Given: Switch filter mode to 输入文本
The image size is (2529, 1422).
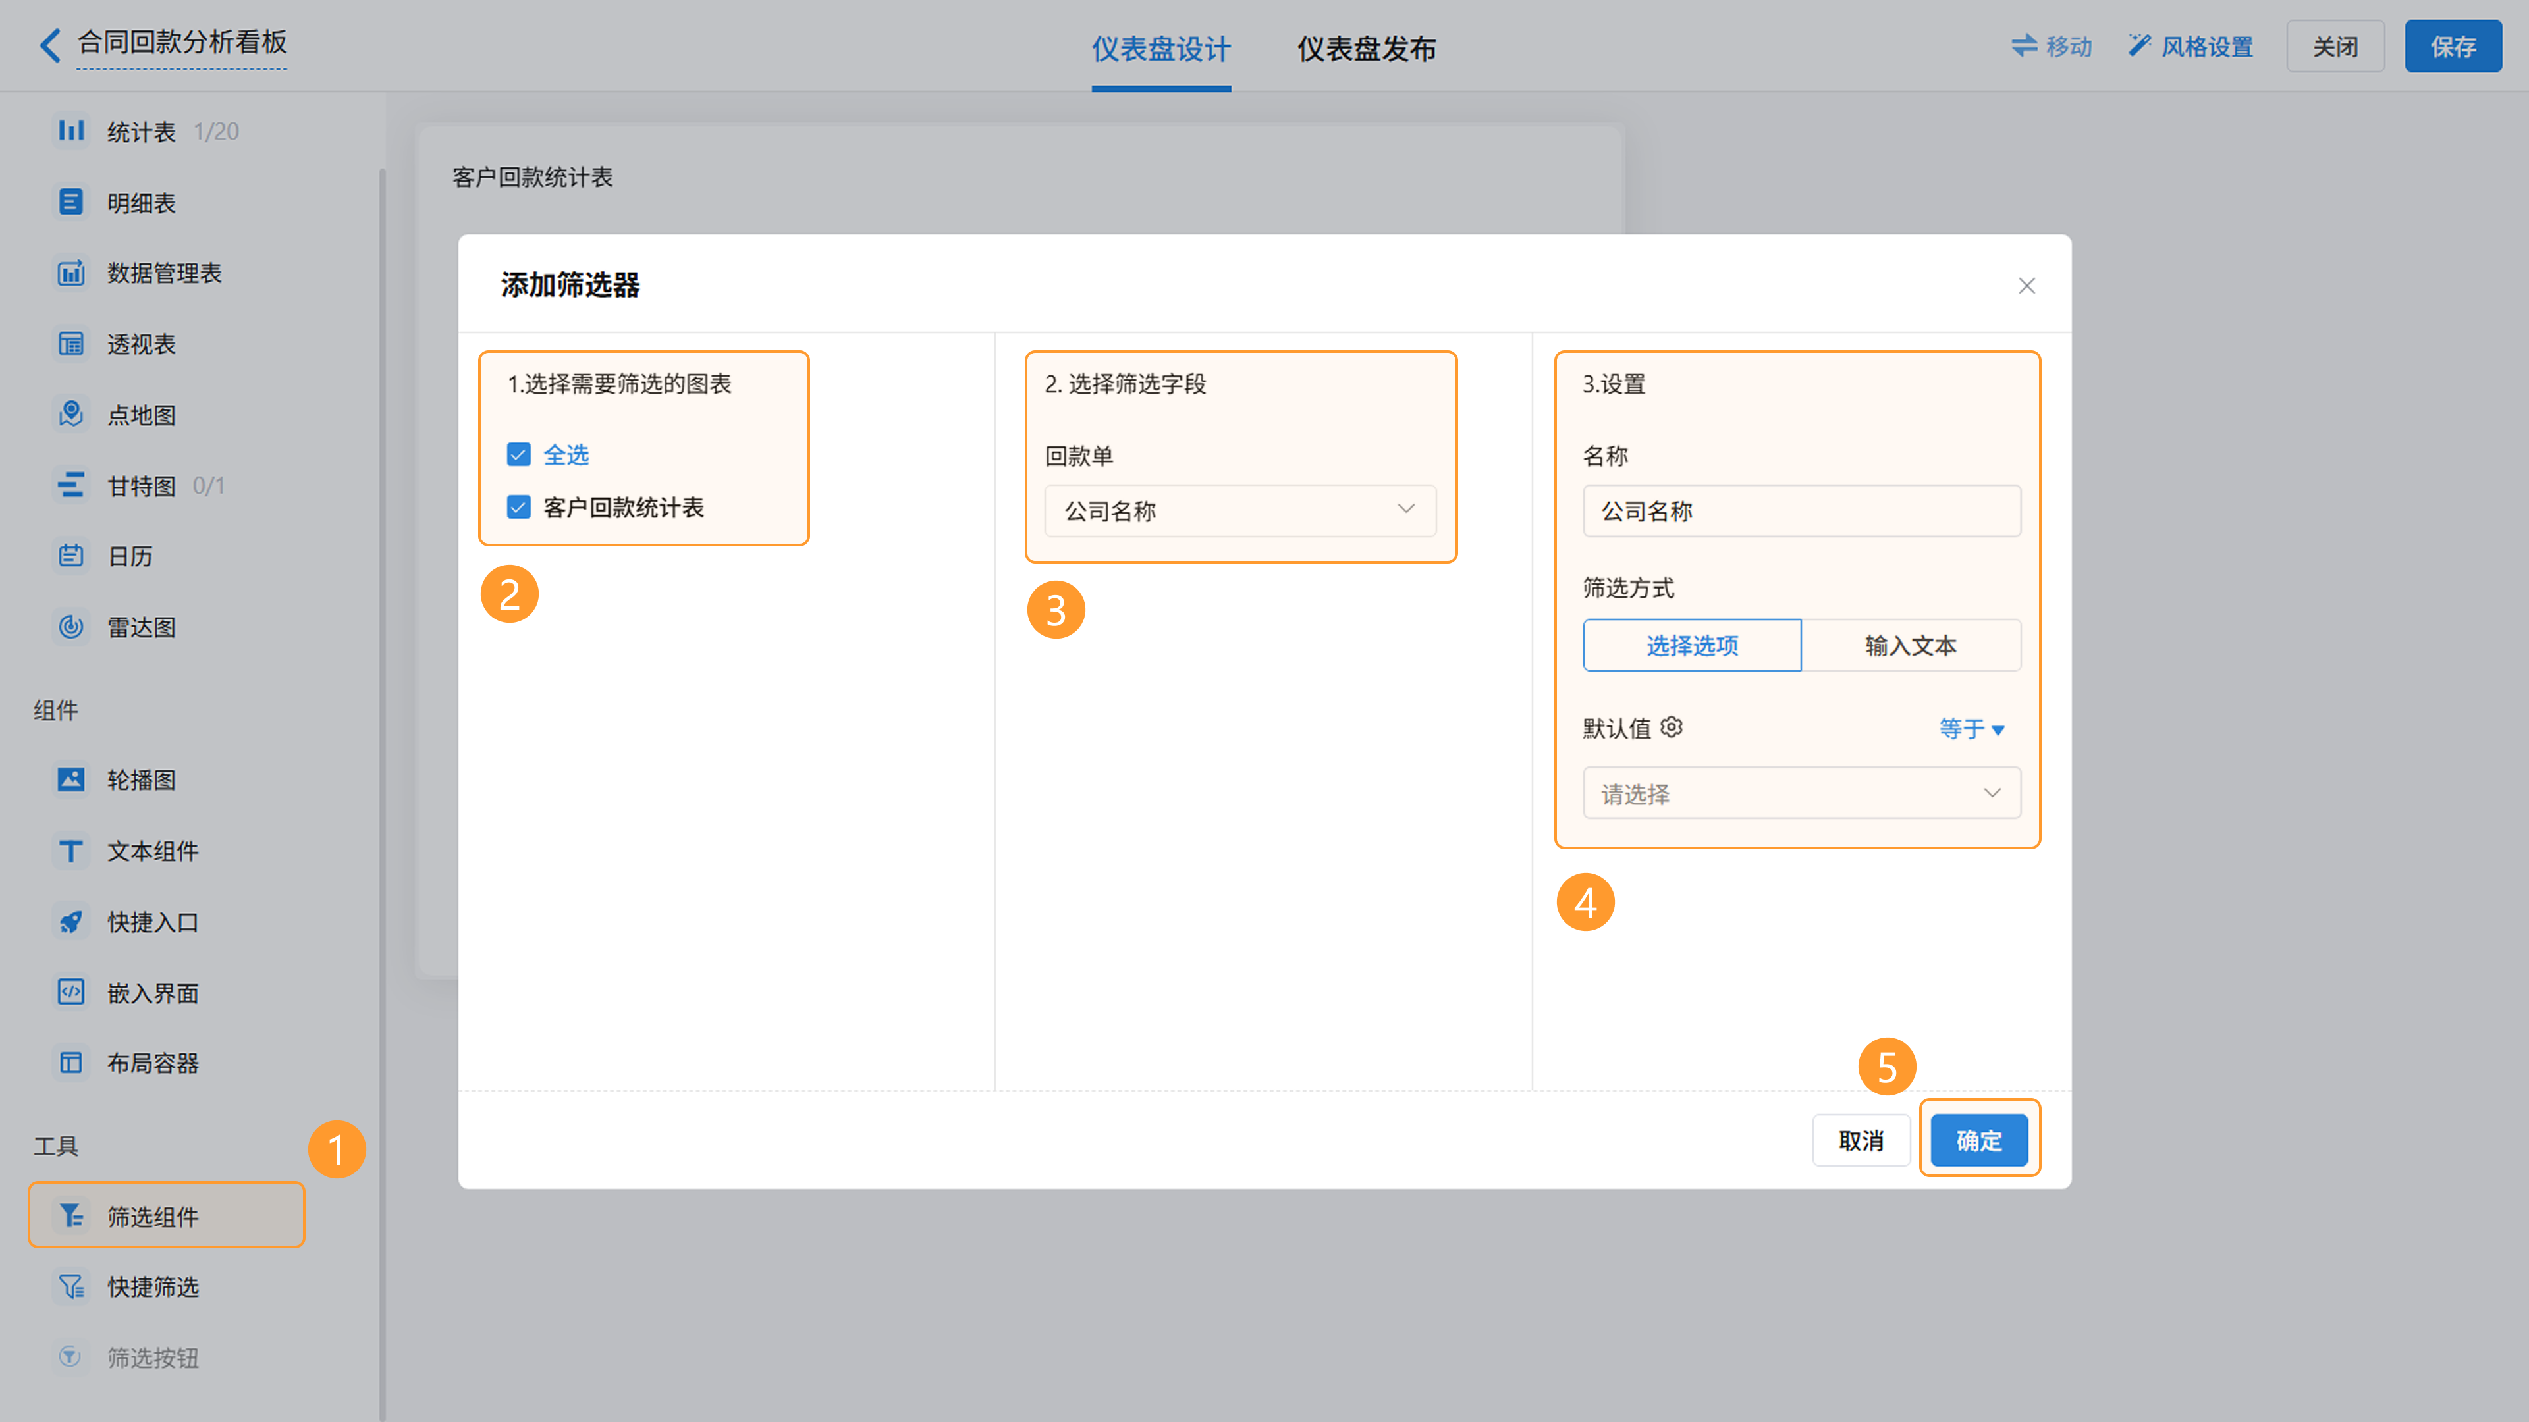Looking at the screenshot, I should tap(1909, 645).
